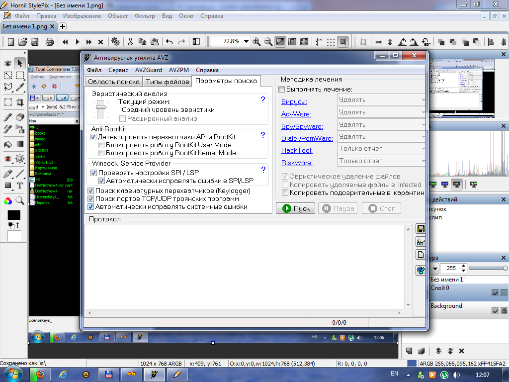This screenshot has height=382, width=509.
Task: Open the 'HackTool' action dropdown
Action: (381, 149)
